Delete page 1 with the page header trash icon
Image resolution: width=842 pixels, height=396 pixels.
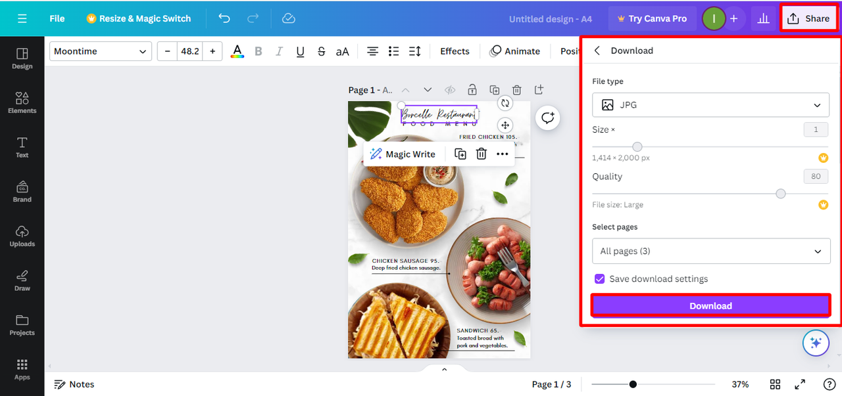[517, 90]
